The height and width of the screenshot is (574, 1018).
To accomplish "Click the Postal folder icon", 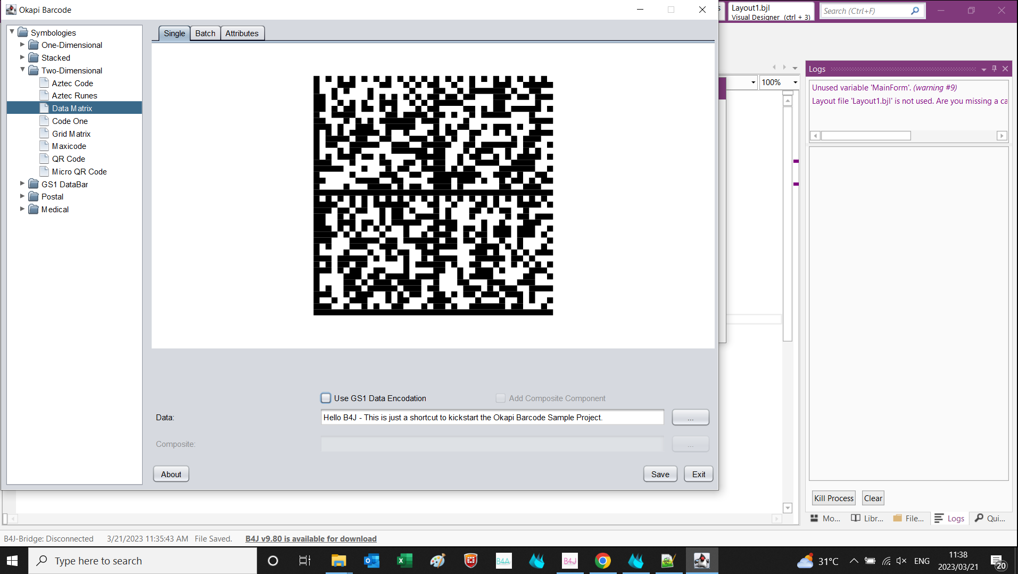I will click(34, 196).
